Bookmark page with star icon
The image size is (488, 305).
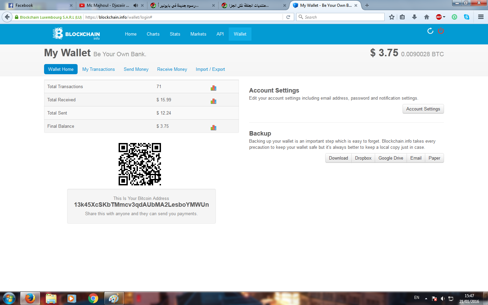point(392,17)
